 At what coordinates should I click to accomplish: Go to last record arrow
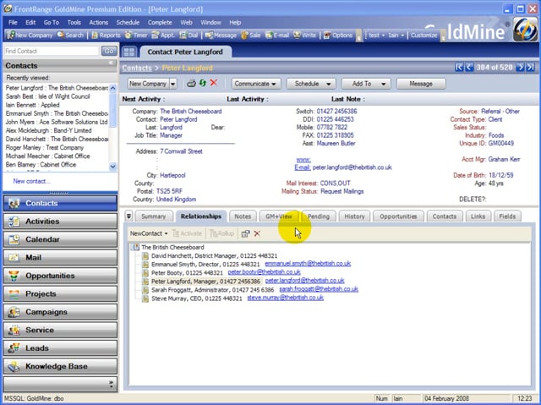click(x=530, y=68)
